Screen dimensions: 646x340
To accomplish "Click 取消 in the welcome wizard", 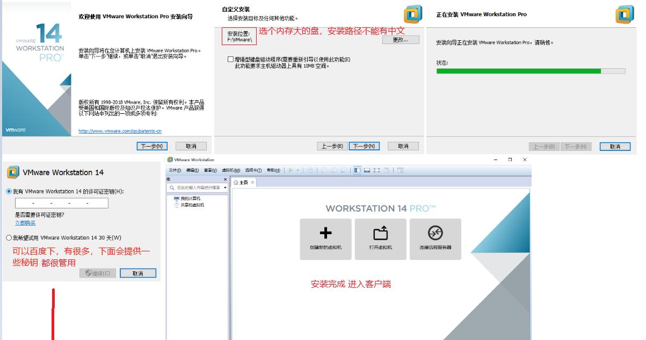I will point(191,146).
